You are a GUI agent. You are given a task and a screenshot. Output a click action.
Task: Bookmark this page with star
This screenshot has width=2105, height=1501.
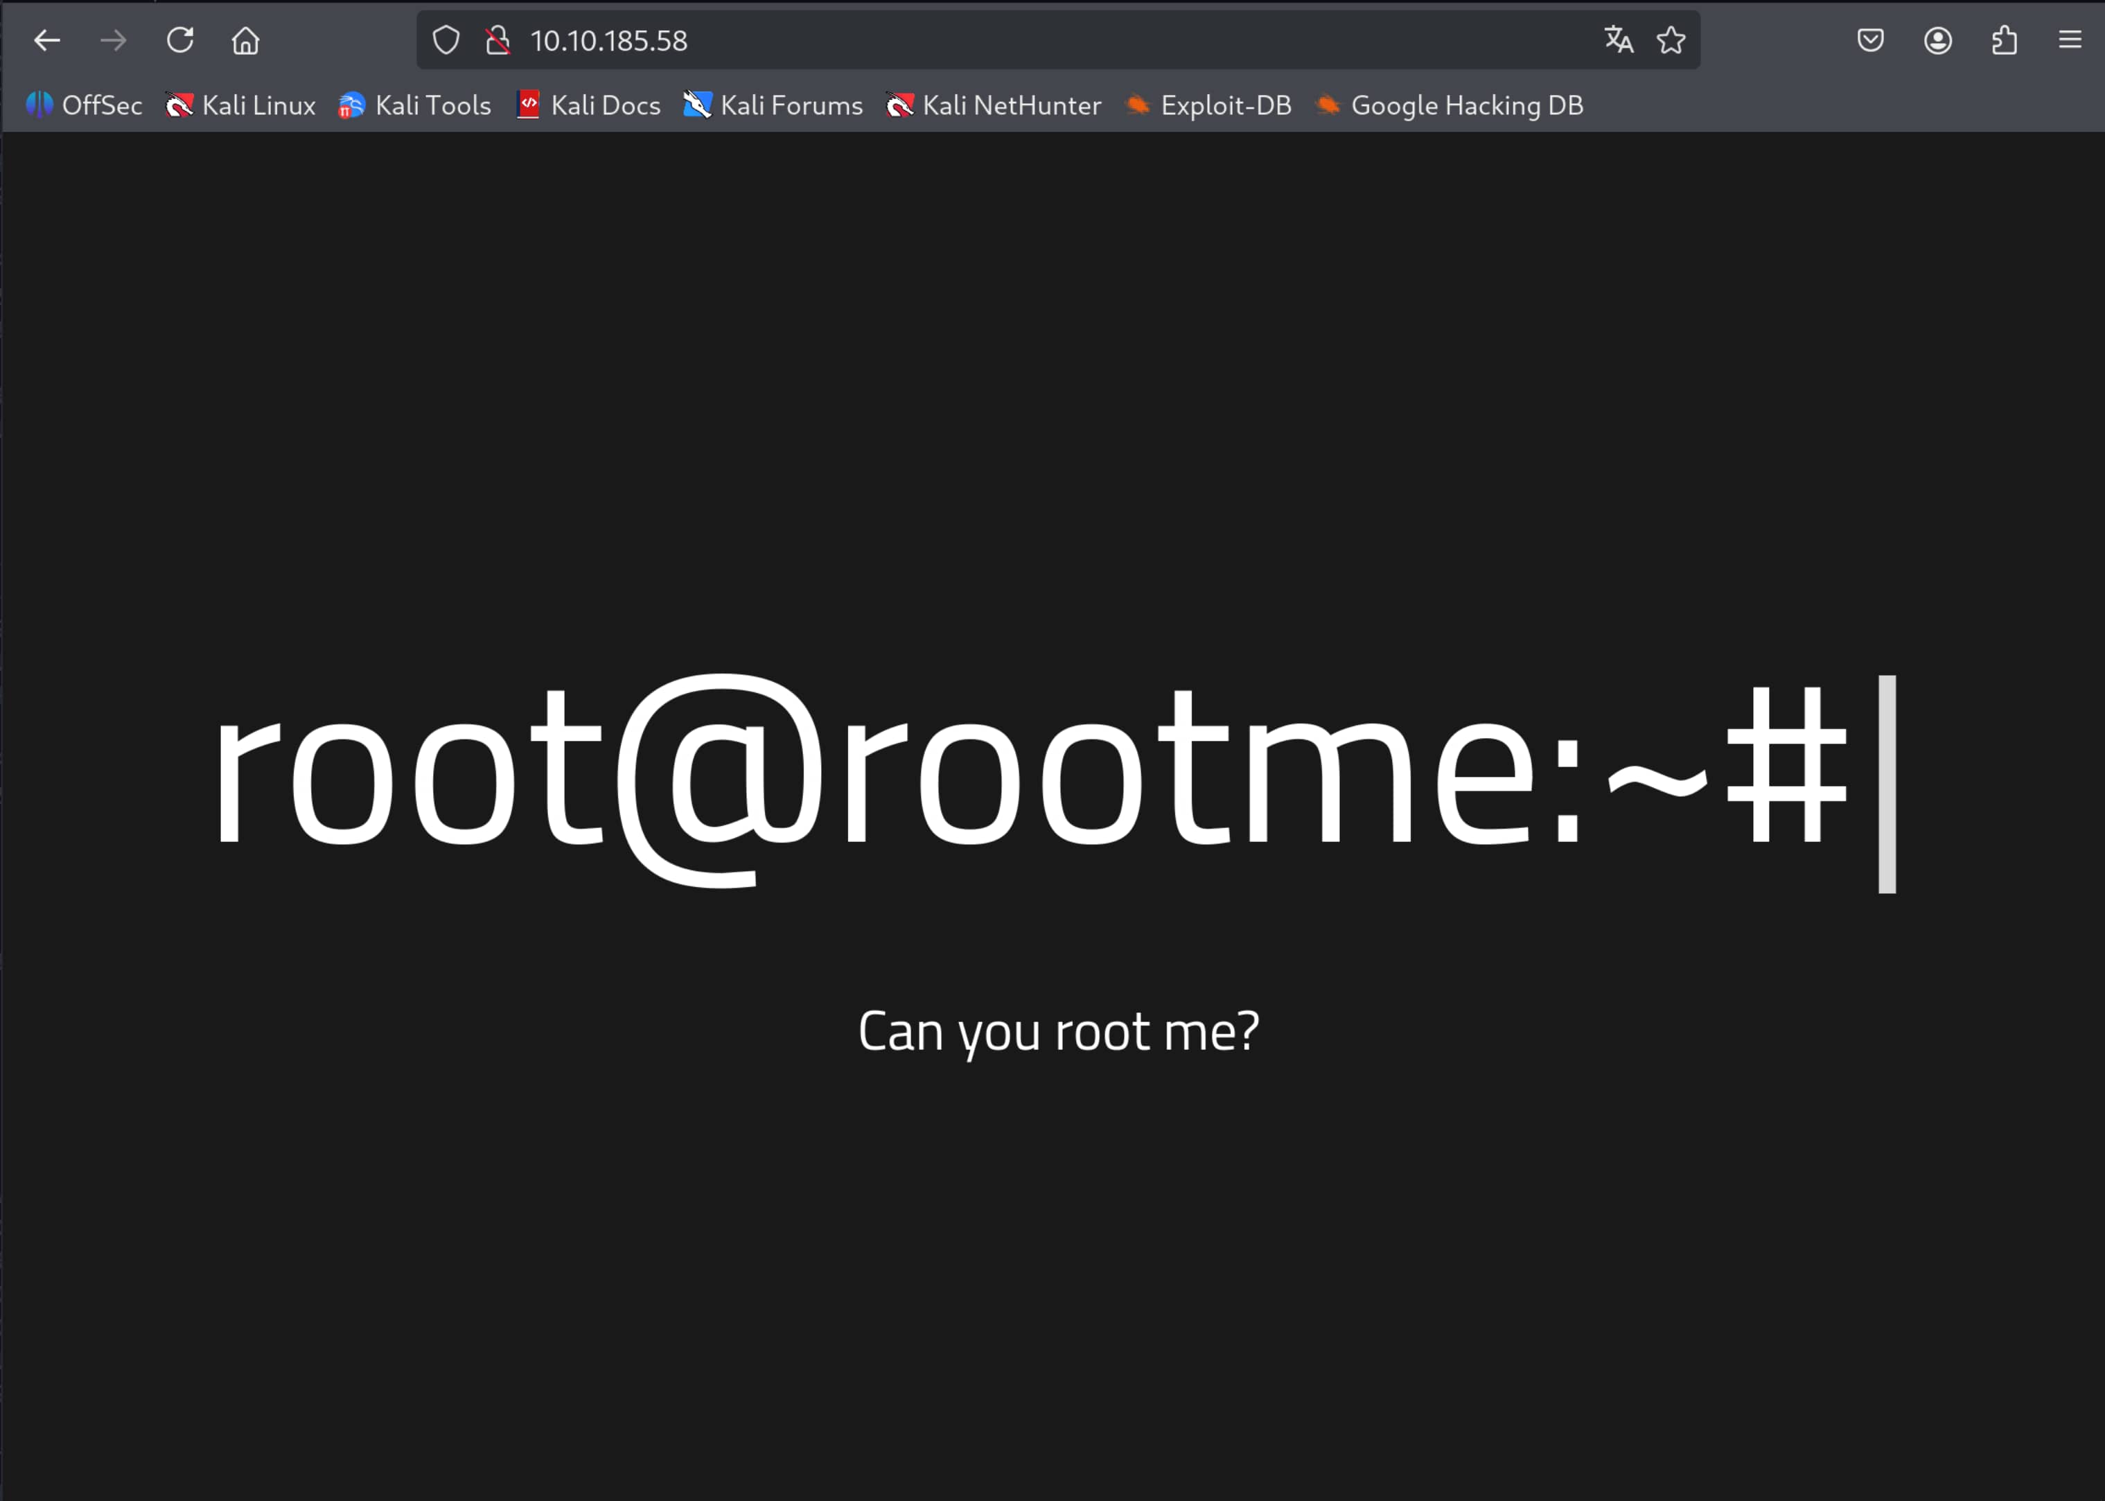coord(1671,41)
